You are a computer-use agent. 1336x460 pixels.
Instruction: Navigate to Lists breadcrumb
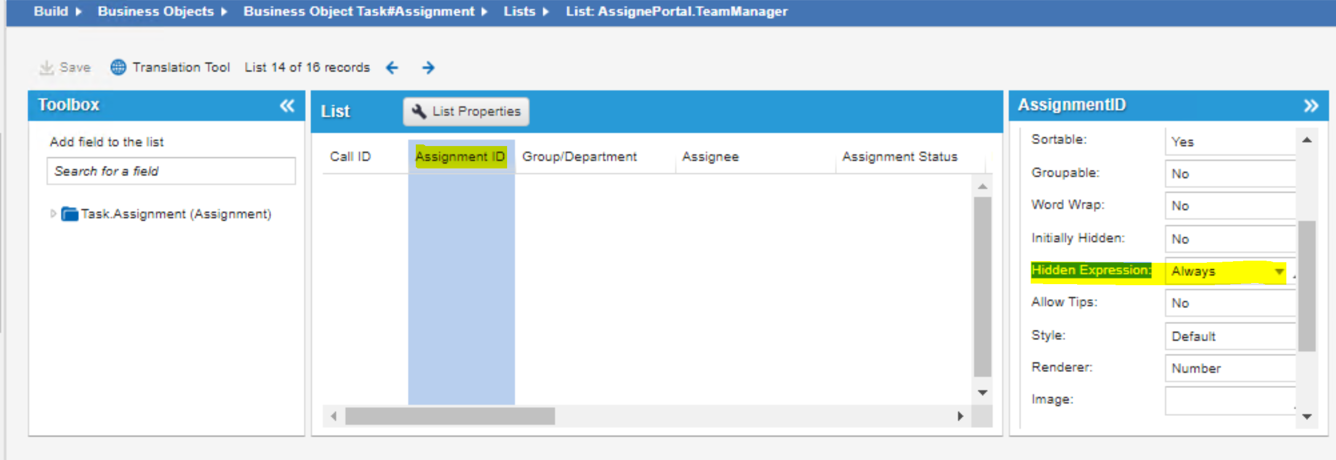tap(519, 11)
